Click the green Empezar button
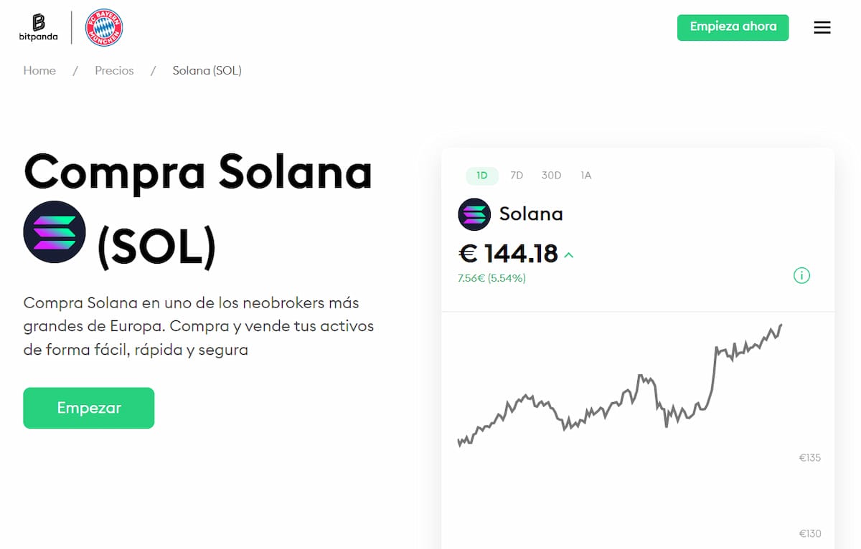The width and height of the screenshot is (861, 549). [x=88, y=407]
